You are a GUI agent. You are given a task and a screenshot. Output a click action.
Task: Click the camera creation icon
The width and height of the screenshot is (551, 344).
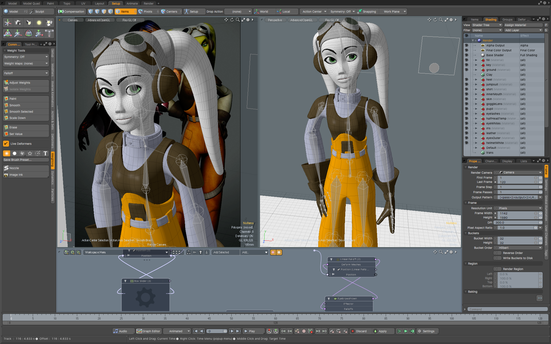coord(18,23)
